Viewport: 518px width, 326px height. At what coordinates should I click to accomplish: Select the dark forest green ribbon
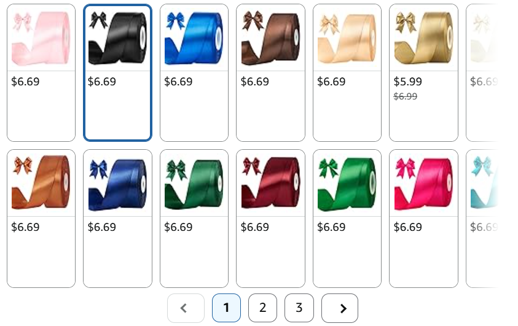[x=194, y=219]
